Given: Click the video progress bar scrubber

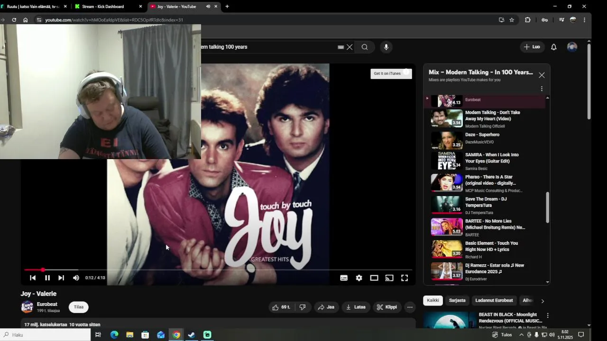Looking at the screenshot, I should click(43, 270).
